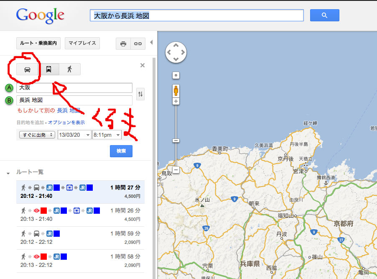Open the 8:11pm time dropdown

[x=107, y=135]
